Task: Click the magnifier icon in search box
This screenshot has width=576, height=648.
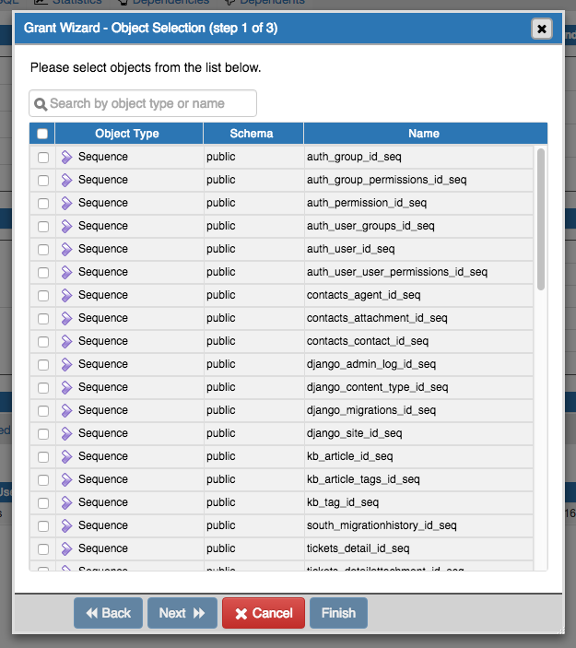Action: click(41, 104)
